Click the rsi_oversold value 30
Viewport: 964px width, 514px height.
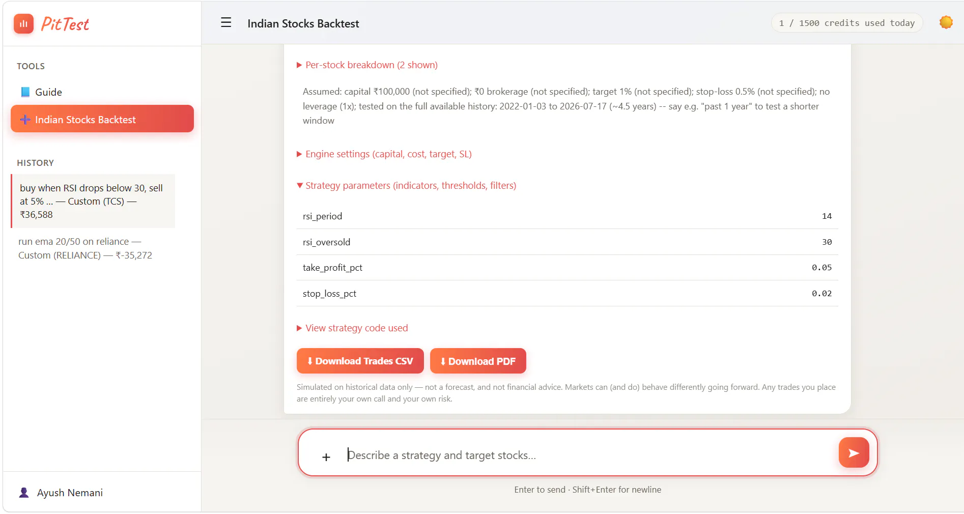click(827, 242)
